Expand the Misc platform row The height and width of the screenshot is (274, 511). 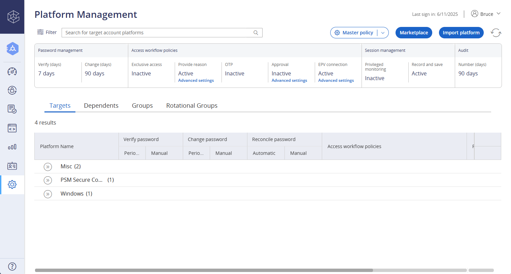coord(48,167)
